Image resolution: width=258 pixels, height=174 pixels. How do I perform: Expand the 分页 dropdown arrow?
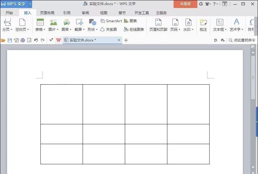[x=11, y=30]
